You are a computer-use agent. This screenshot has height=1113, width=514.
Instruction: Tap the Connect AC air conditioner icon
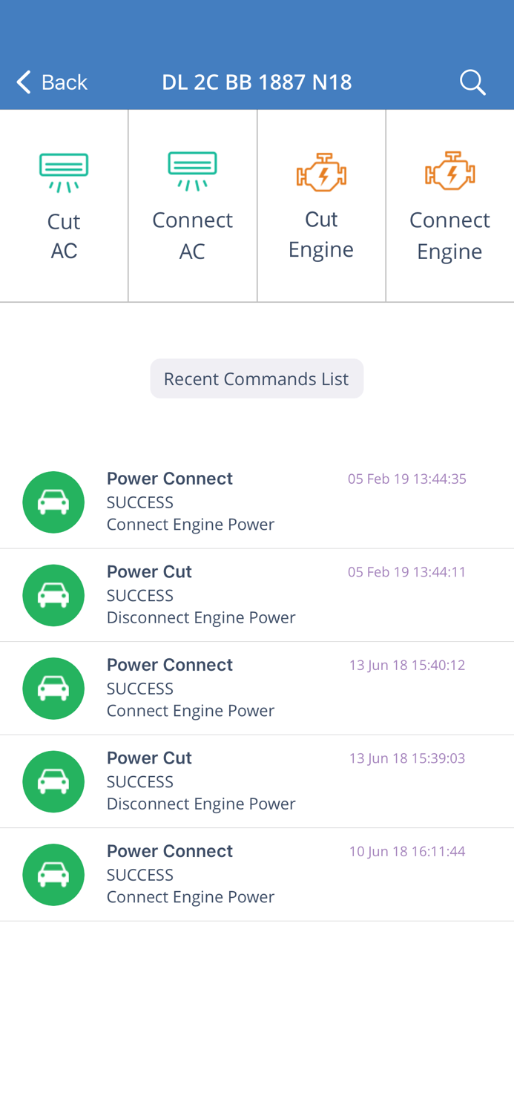(x=192, y=171)
